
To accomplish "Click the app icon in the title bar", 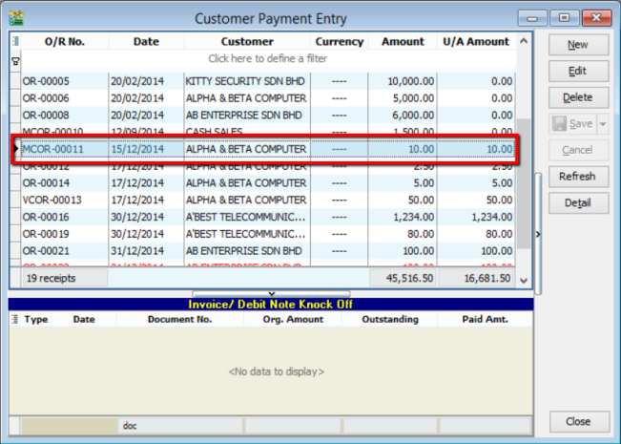I will coord(18,18).
